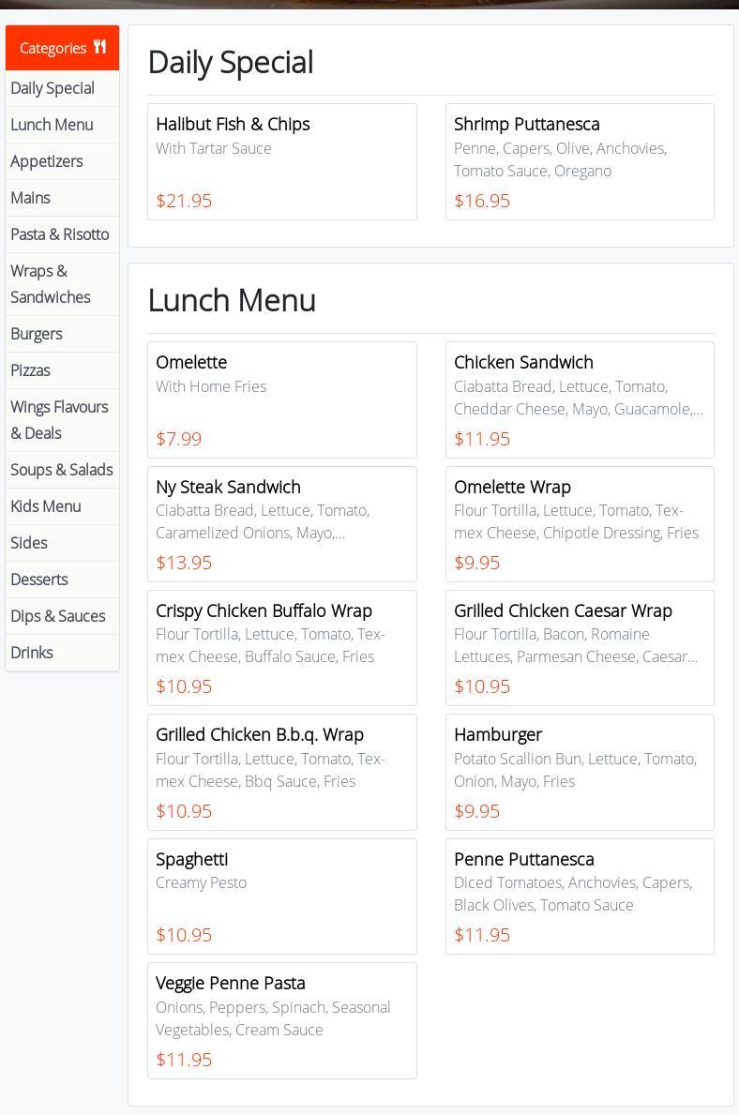Jump to the Burgers category
The height and width of the screenshot is (1115, 739).
pos(62,334)
